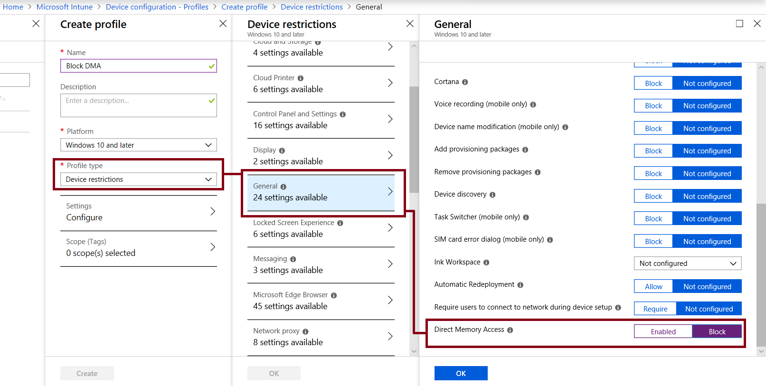
Task: Click the info icon next to Device discovery
Action: (492, 195)
